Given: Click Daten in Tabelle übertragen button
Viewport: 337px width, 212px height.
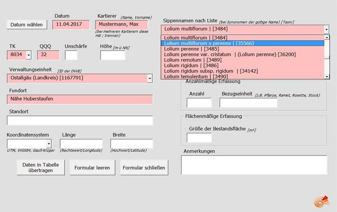Looking at the screenshot, I should pos(40,167).
